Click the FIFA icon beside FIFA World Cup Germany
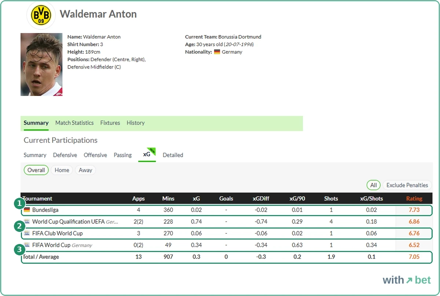 27,245
